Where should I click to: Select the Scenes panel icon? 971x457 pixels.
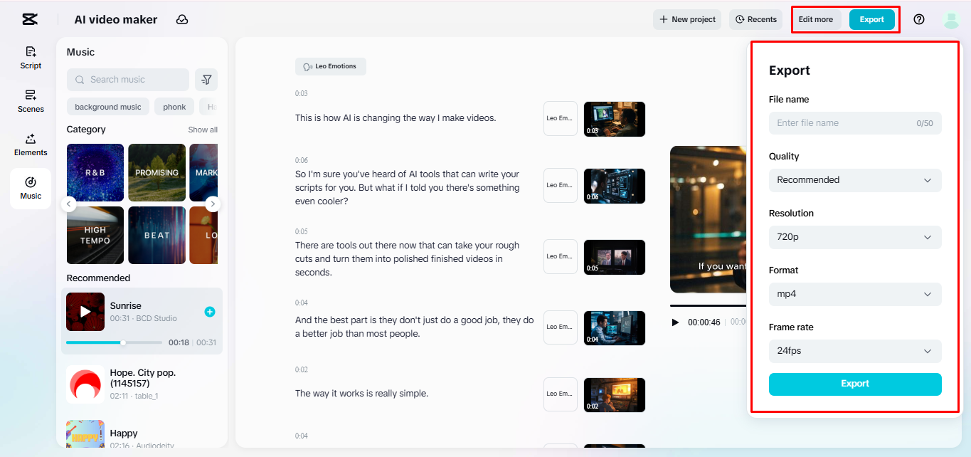(x=30, y=101)
